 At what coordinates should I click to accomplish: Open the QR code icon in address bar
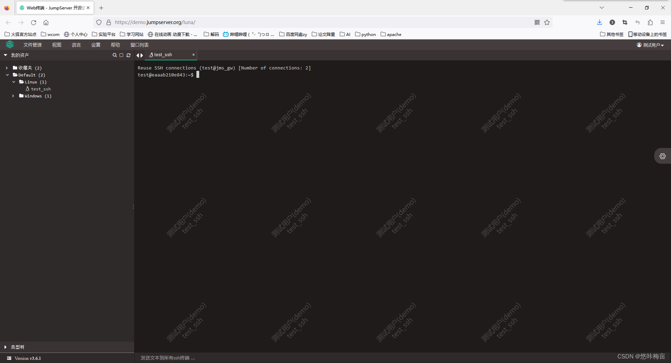pyautogui.click(x=537, y=22)
